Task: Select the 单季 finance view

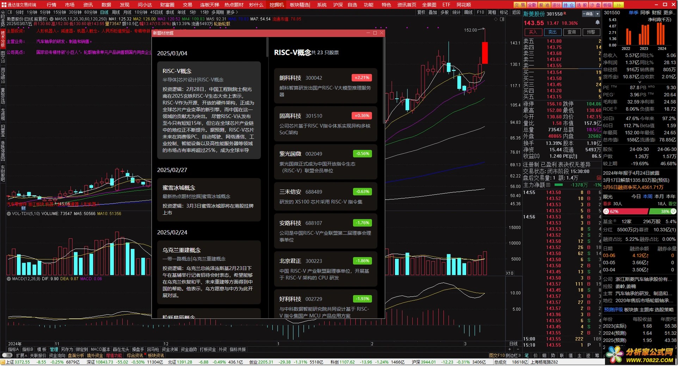Action: (x=633, y=12)
